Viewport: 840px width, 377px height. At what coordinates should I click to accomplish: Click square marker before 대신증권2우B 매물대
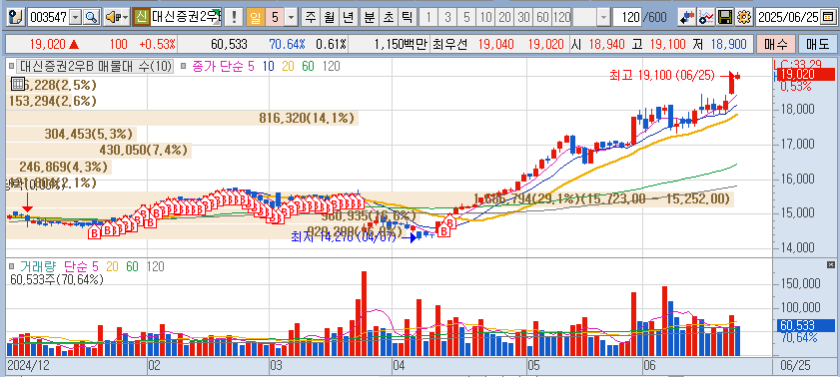[12, 67]
